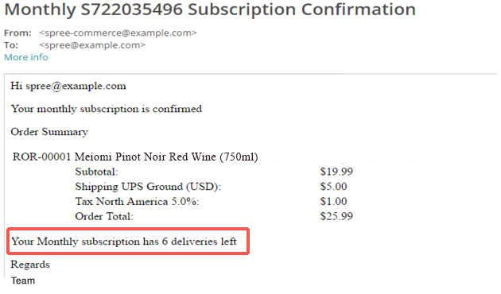This screenshot has width=501, height=294.
Task: Click the From label
Action: tap(17, 33)
